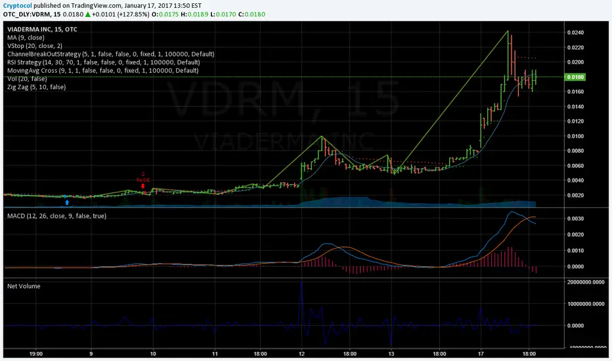Click the 0.0140 price scale label

(575, 106)
